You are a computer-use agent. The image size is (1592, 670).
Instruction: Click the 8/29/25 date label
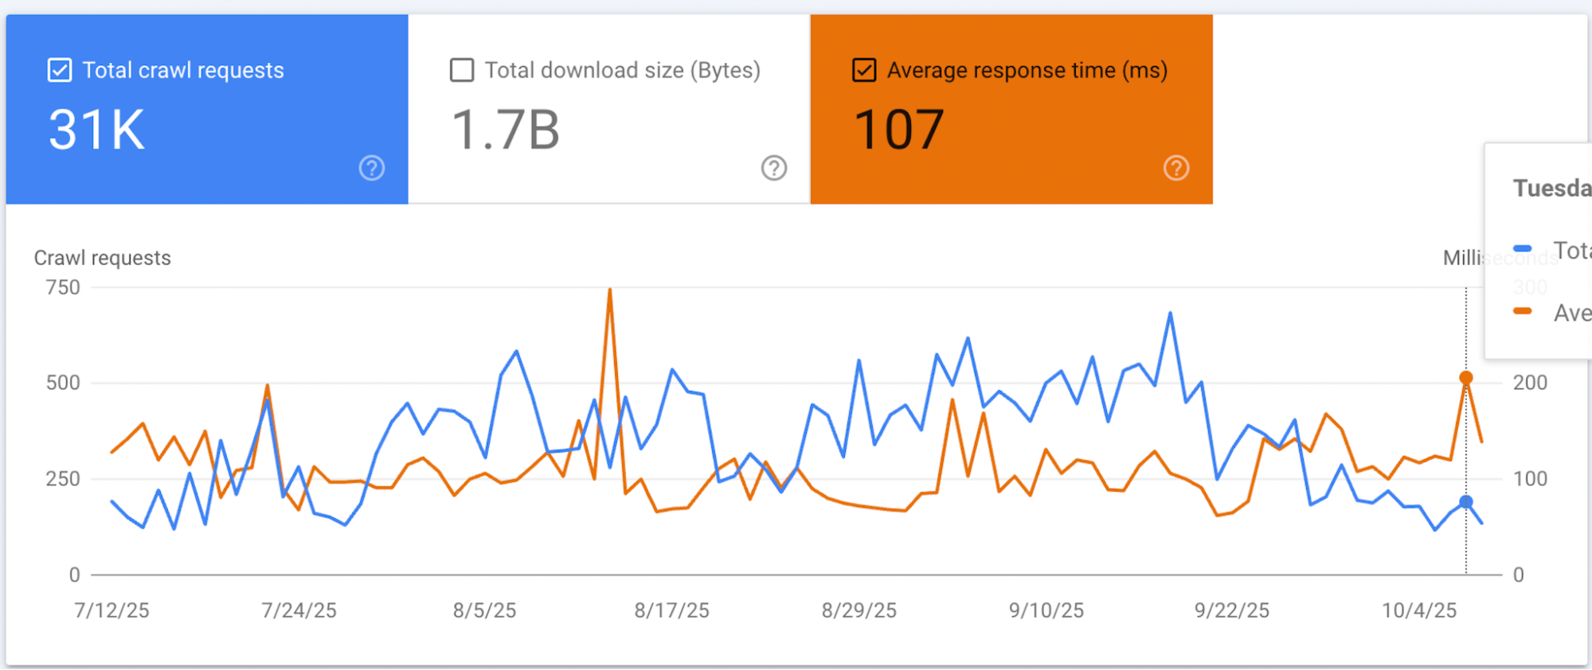coord(859,610)
